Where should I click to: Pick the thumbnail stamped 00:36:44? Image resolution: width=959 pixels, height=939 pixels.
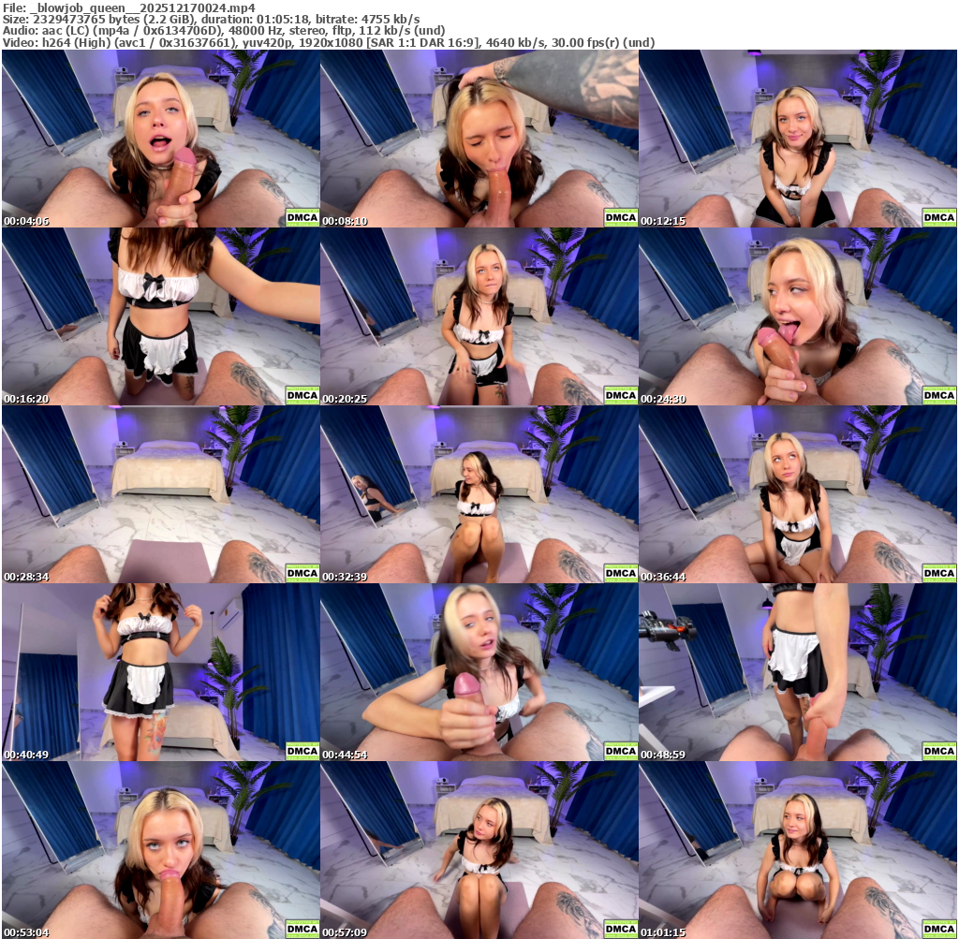pyautogui.click(x=798, y=494)
